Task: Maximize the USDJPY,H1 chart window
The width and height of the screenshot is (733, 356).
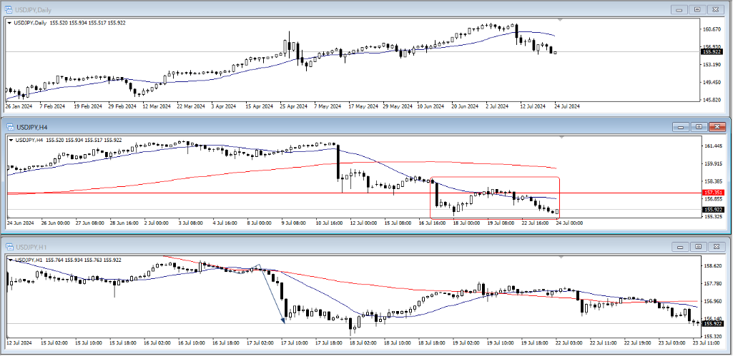Action: (697, 247)
